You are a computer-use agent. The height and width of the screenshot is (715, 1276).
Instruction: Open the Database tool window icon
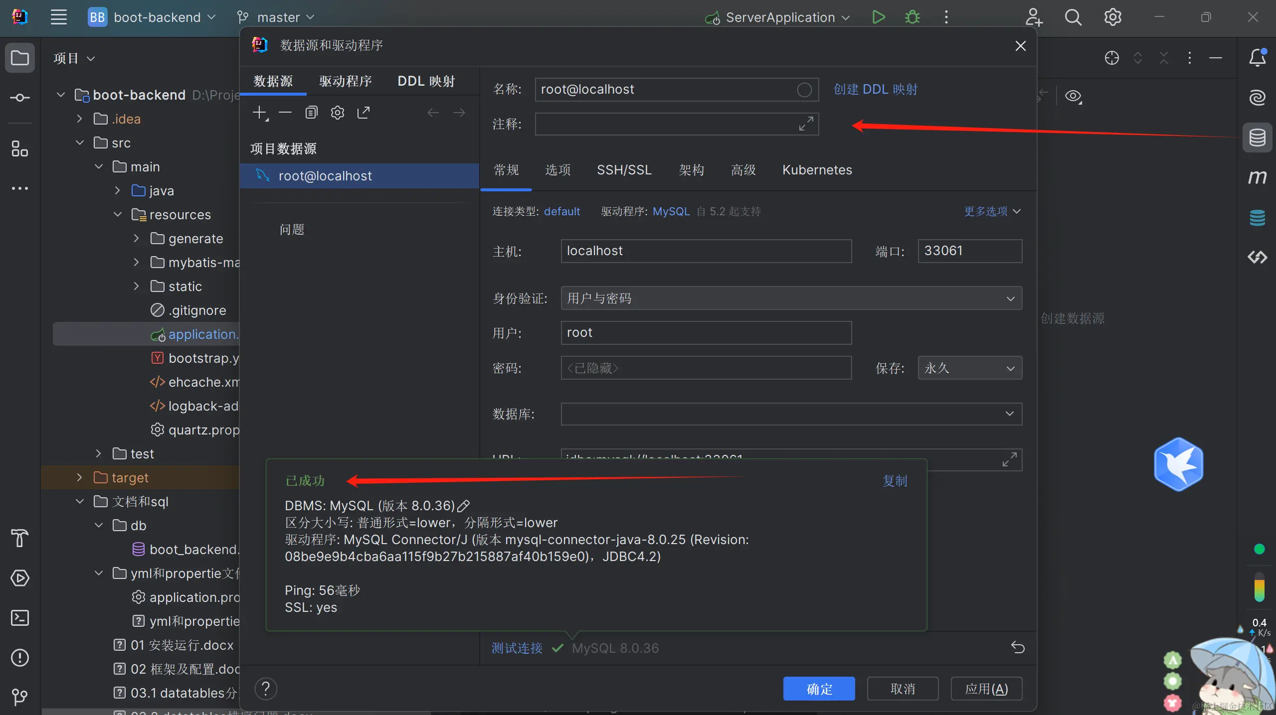[x=1257, y=138]
